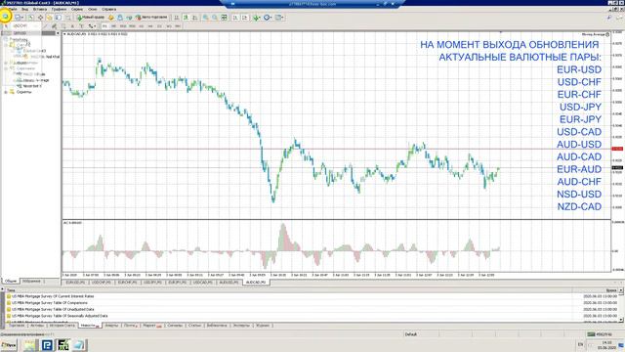Switch chart to candlesticks type
625x352 pixels.
point(186,18)
